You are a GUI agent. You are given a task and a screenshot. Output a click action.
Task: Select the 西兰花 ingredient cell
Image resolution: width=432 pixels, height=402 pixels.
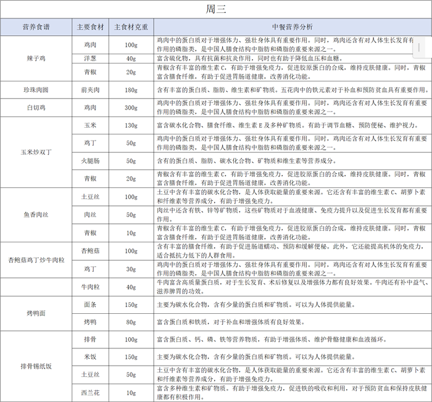click(x=90, y=393)
